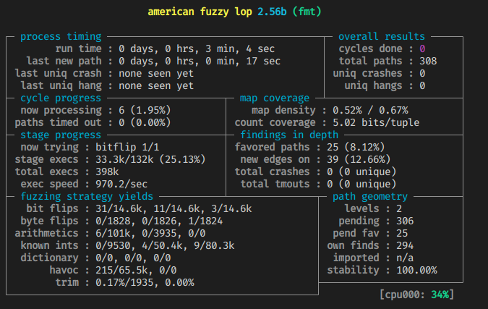Screen dimensions: 488x309
Task: Click run time value '3 min, 4 sec'
Action: [239, 49]
